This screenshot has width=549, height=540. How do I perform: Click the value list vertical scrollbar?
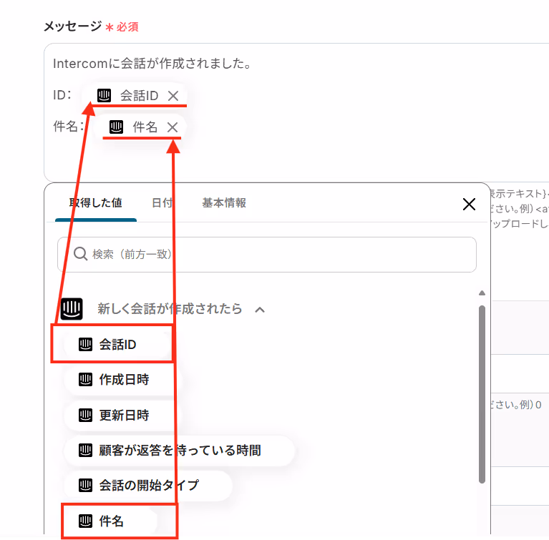click(x=482, y=394)
